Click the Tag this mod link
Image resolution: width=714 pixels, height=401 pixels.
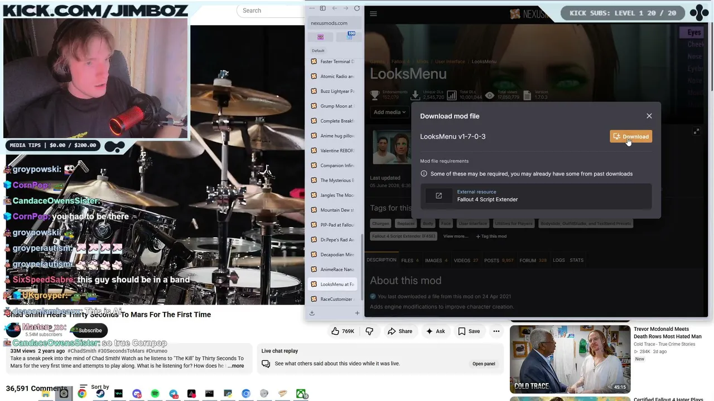491,236
